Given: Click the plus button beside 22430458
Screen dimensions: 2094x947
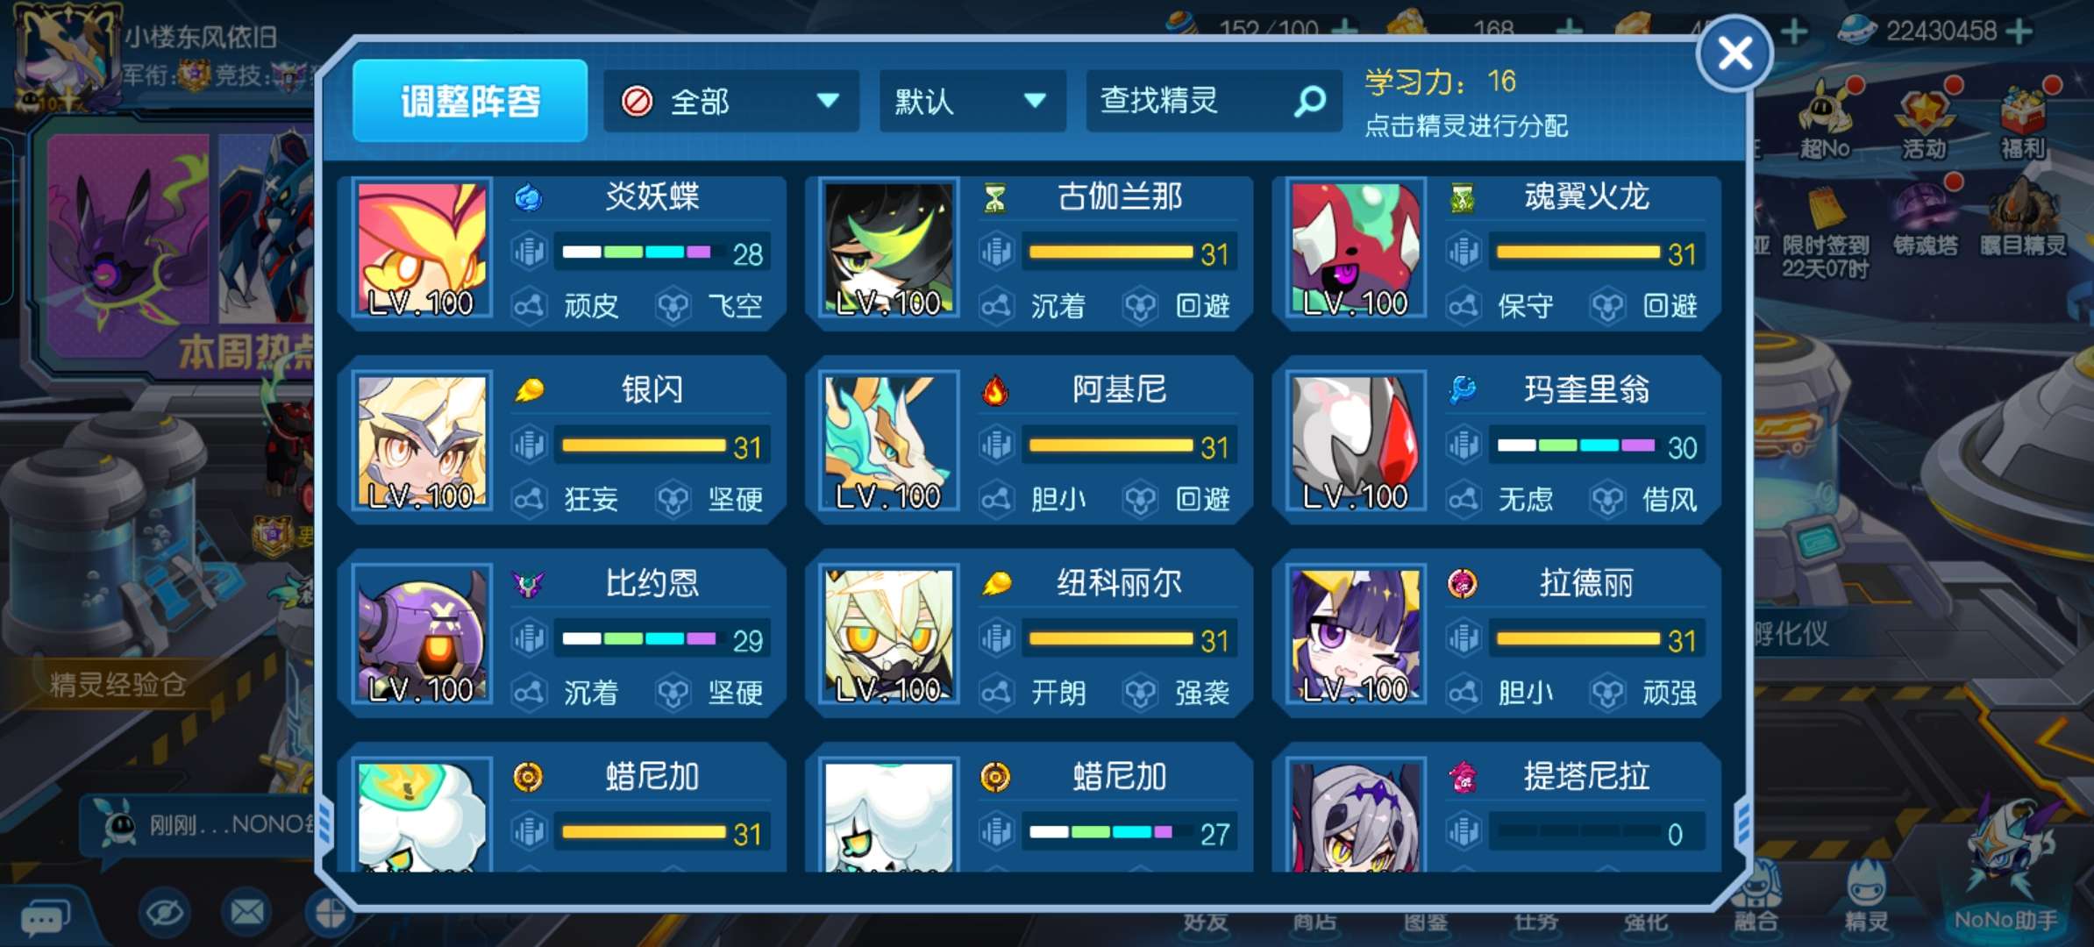Looking at the screenshot, I should [2019, 32].
